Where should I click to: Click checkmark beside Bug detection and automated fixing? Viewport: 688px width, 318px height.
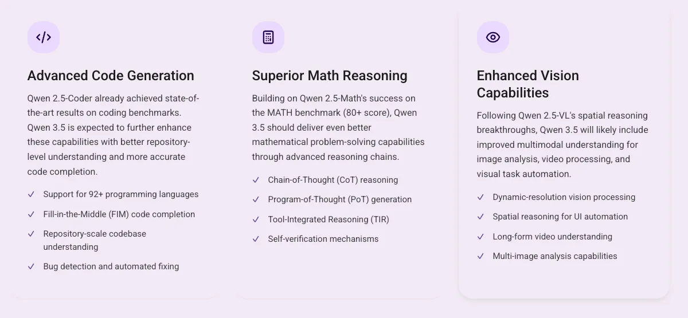[31, 266]
